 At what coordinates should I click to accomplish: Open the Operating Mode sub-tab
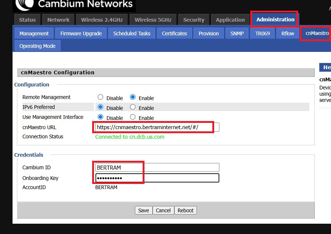38,46
